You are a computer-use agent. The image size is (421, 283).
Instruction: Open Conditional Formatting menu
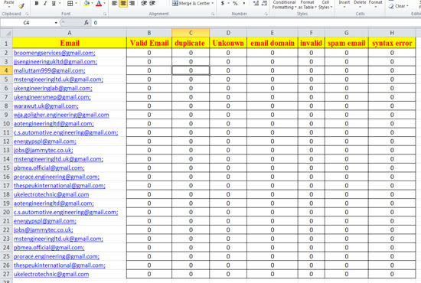point(284,5)
